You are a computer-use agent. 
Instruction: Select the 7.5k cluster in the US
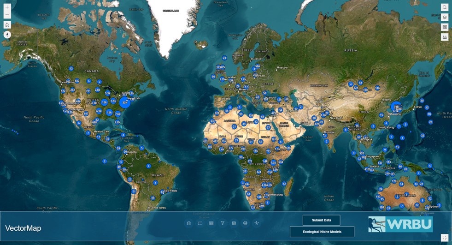tap(113, 101)
